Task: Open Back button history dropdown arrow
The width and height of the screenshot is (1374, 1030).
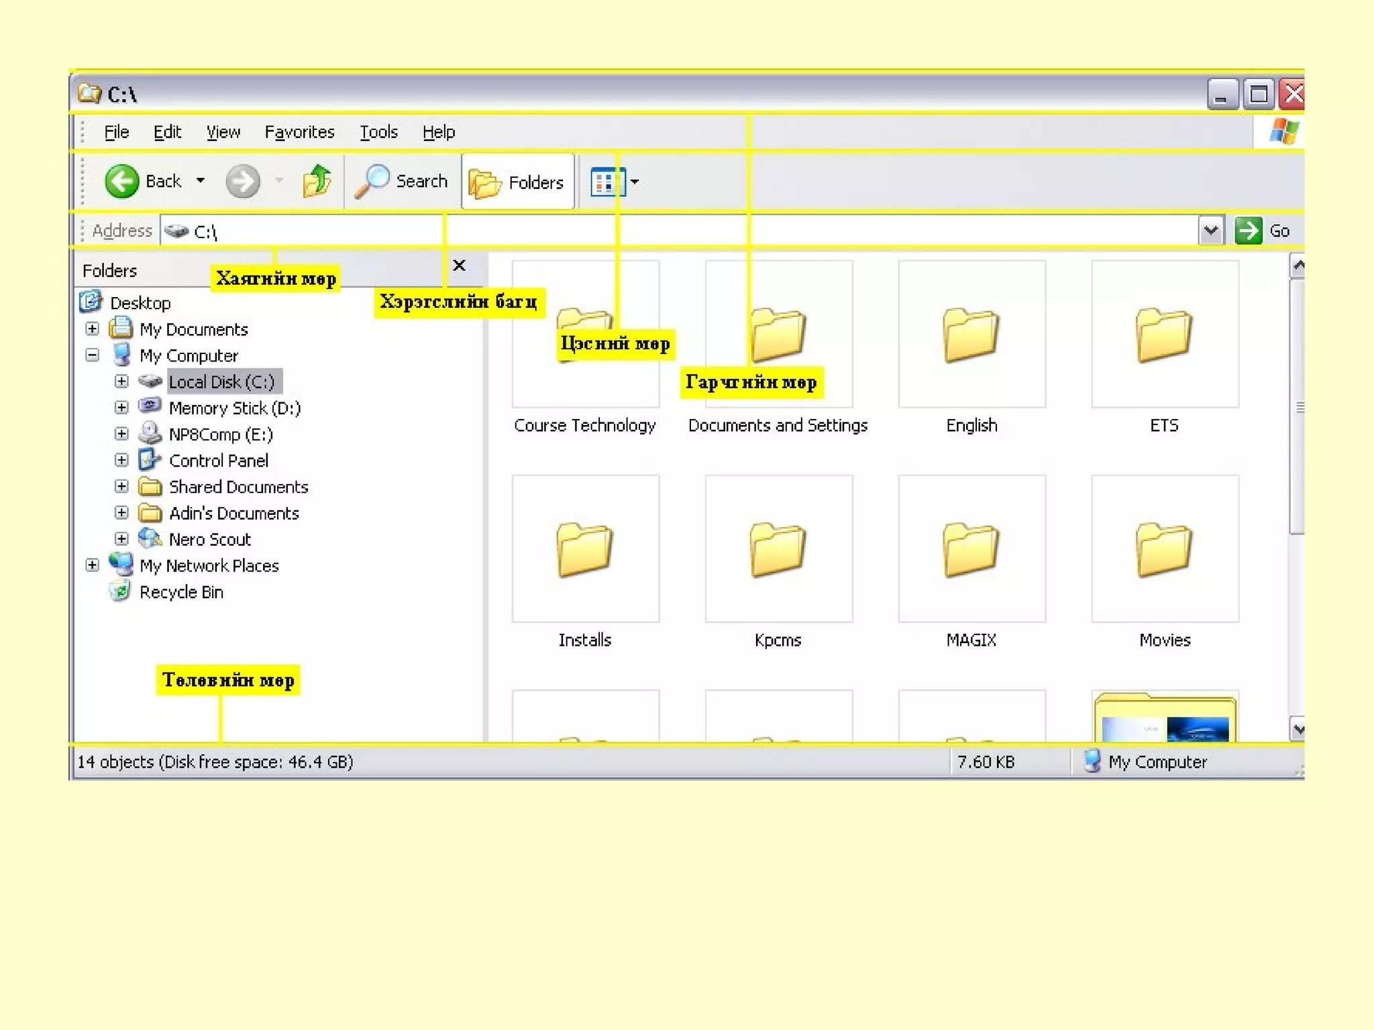Action: 201,180
